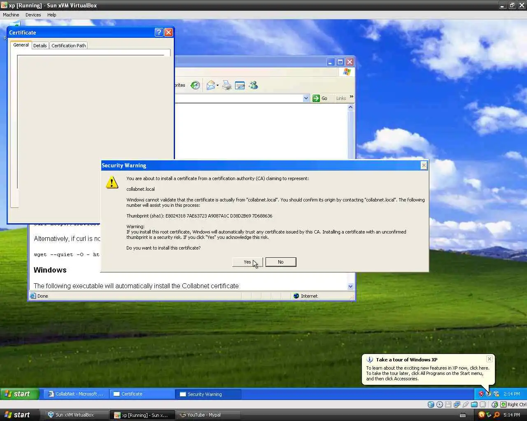Click Yes to install the certificate
527x421 pixels.
[x=247, y=262]
